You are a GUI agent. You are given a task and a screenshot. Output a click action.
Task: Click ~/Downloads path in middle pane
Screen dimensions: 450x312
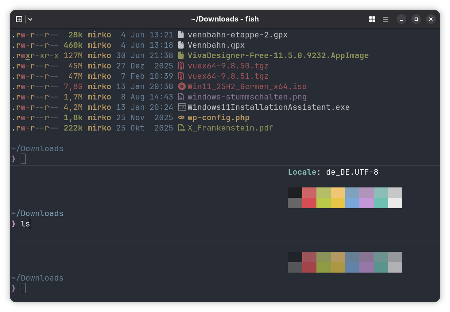[37, 213]
